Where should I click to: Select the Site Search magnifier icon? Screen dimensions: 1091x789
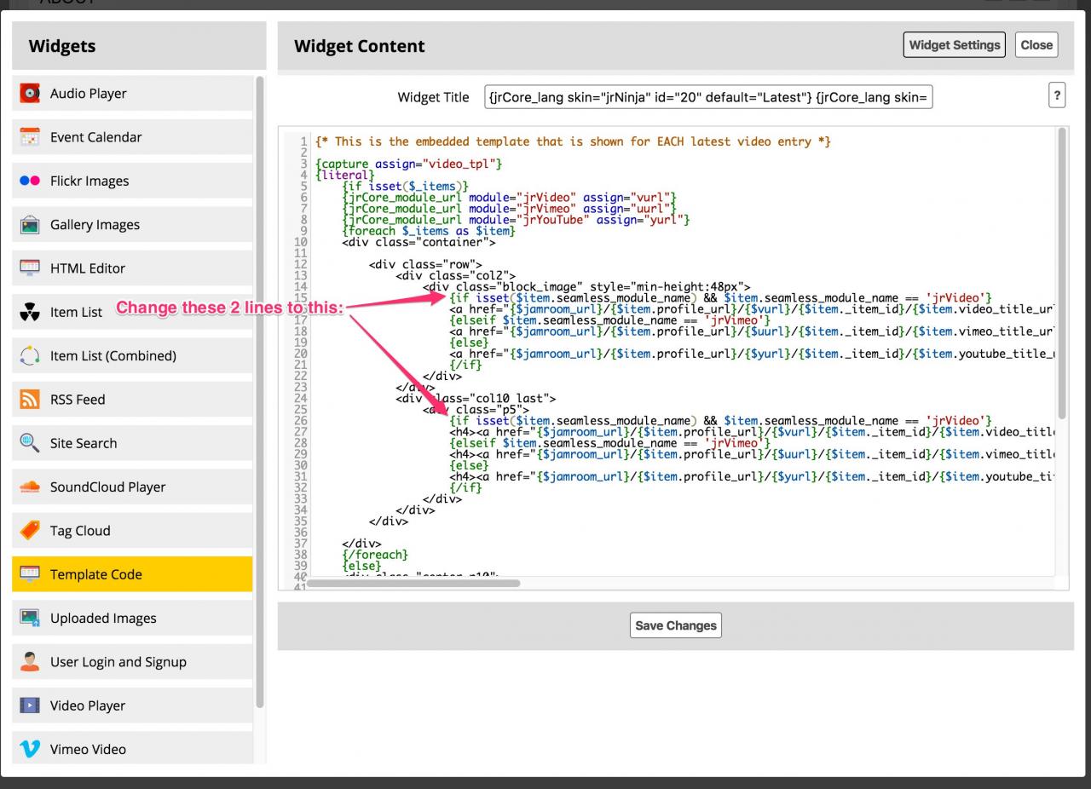[x=30, y=443]
